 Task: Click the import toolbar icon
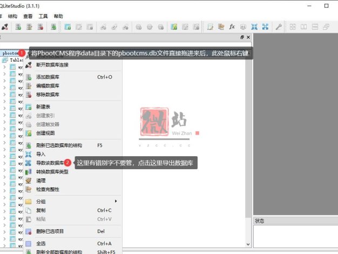254,27
